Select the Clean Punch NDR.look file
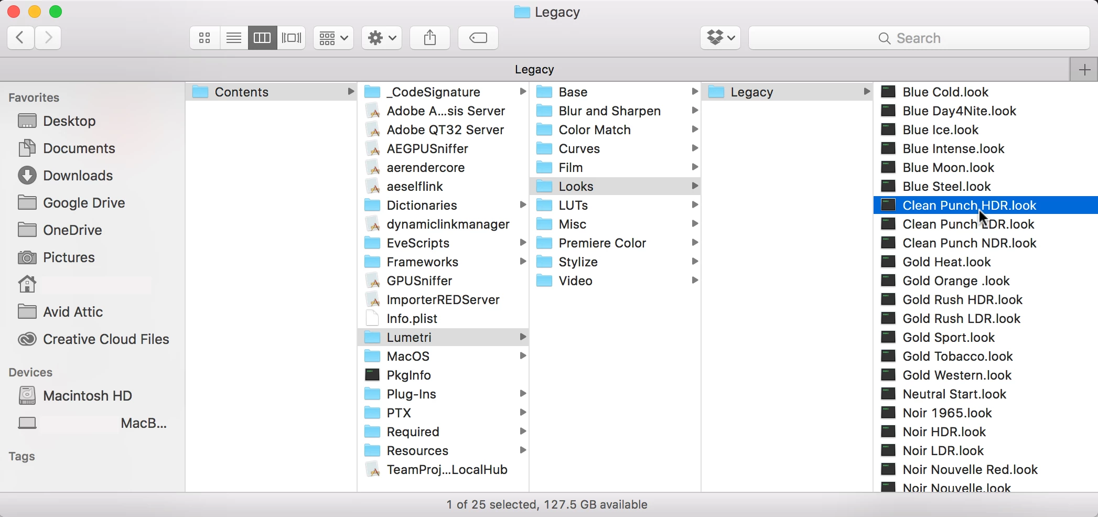The image size is (1098, 517). click(986, 243)
